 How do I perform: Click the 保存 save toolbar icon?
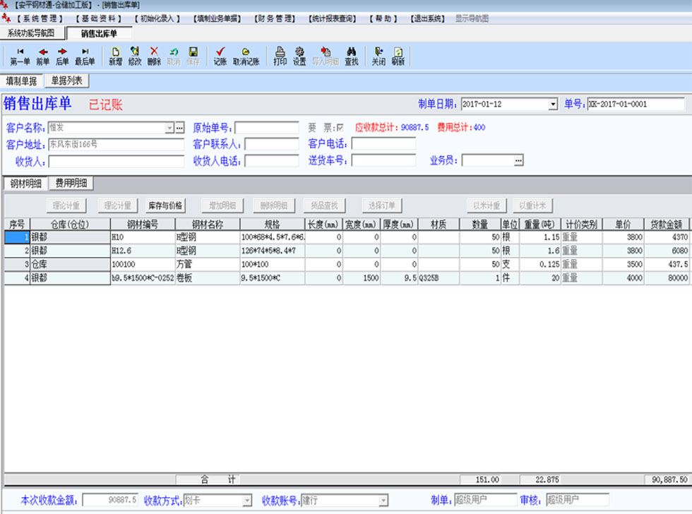point(193,57)
